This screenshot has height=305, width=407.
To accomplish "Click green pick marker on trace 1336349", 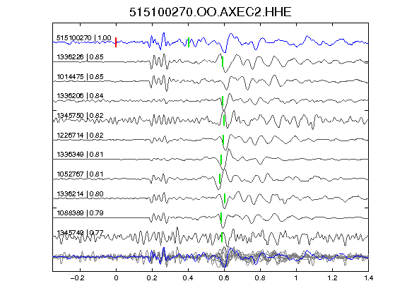I will click(221, 160).
